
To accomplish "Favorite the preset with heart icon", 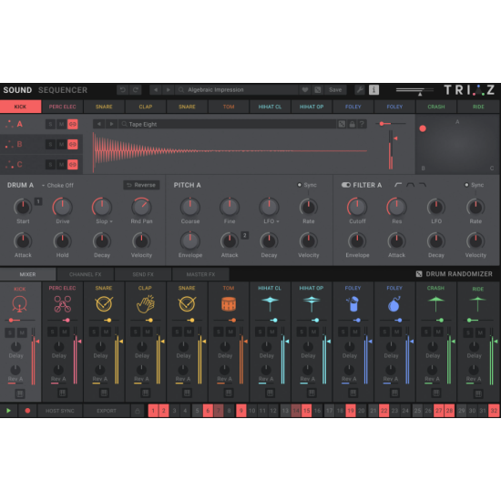I will [x=305, y=90].
